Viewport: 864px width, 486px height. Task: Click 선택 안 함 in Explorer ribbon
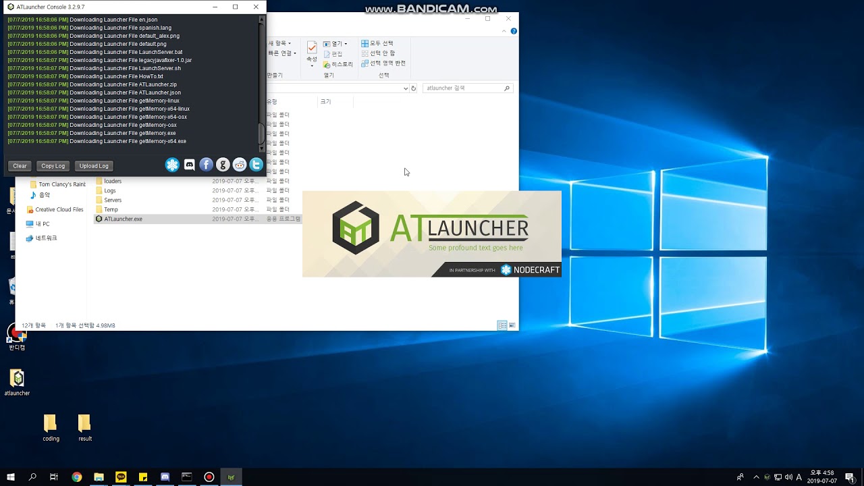pyautogui.click(x=378, y=53)
